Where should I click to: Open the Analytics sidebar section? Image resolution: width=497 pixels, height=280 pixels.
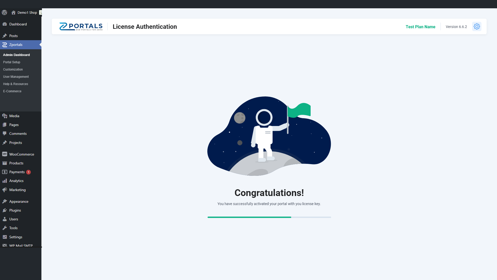click(x=16, y=181)
